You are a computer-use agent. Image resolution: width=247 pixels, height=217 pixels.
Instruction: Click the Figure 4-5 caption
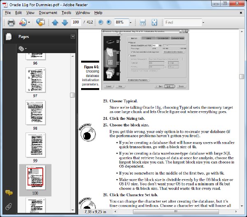(x=91, y=76)
